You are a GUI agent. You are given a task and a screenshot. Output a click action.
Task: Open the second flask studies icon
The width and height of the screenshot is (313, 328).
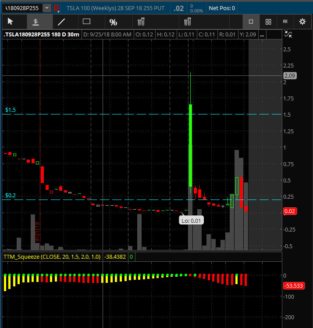(188, 21)
